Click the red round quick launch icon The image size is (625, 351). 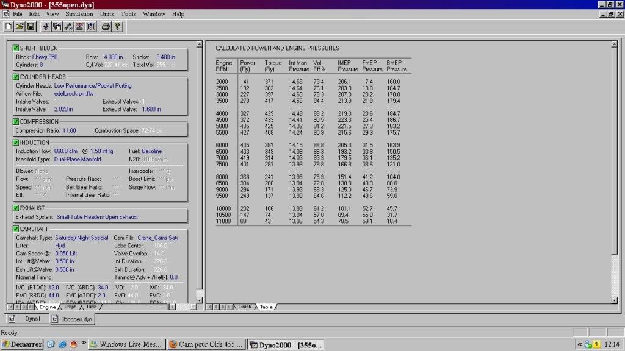click(73, 344)
